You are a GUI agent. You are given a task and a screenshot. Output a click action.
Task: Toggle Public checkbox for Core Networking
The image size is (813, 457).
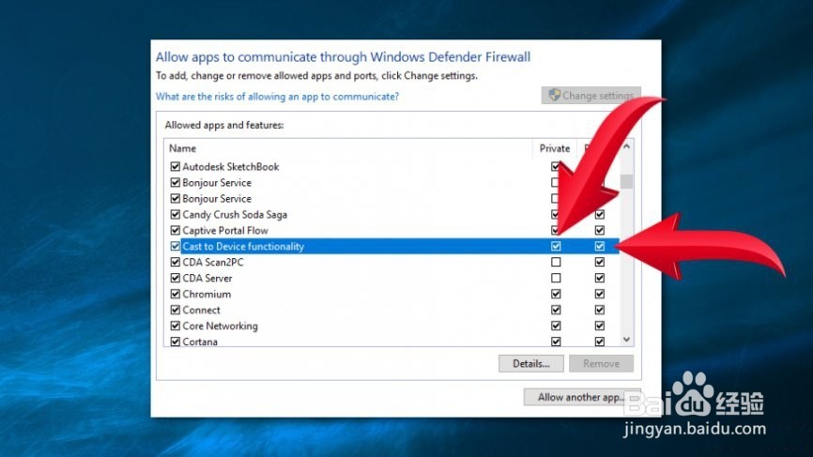pyautogui.click(x=599, y=326)
